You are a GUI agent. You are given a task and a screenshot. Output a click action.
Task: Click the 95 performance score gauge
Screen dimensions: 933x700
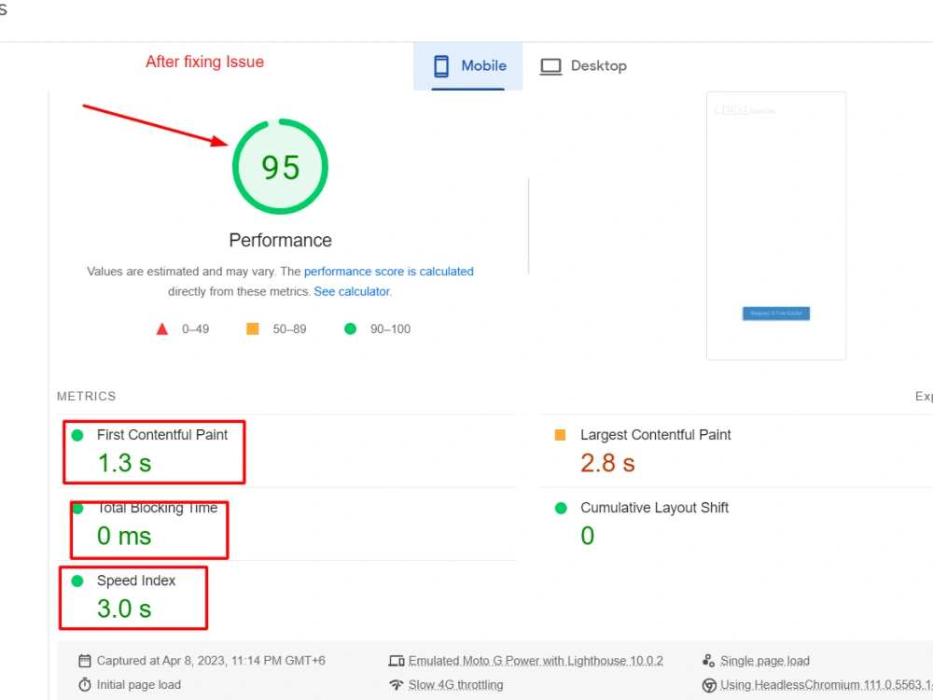[280, 167]
